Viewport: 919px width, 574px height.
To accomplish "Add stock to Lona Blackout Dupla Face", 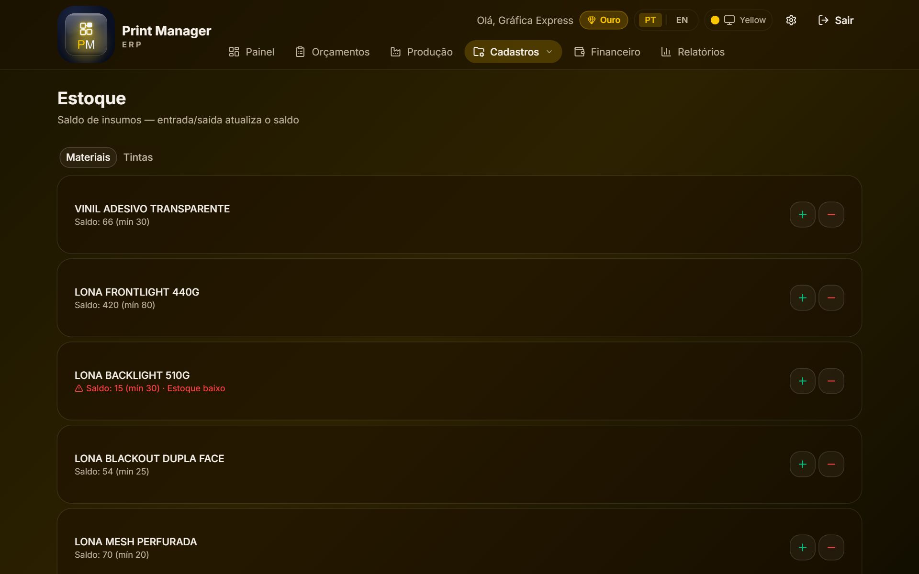I will (803, 464).
